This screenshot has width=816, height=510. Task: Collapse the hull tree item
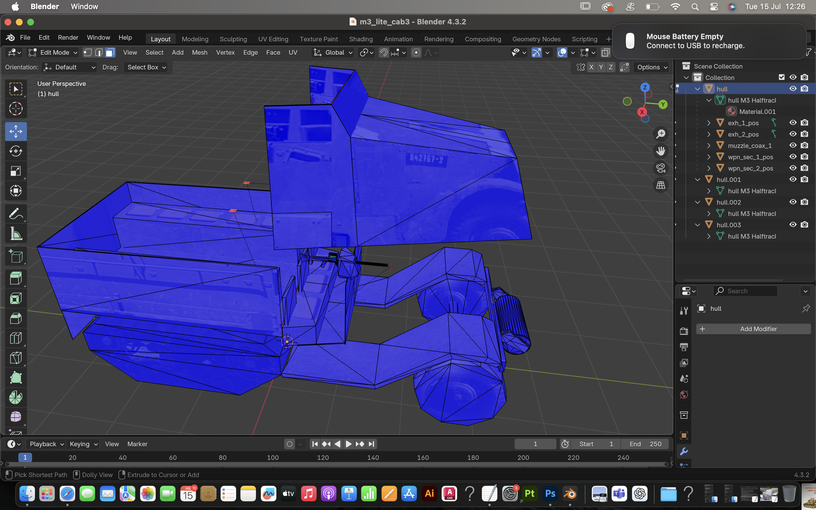point(697,89)
